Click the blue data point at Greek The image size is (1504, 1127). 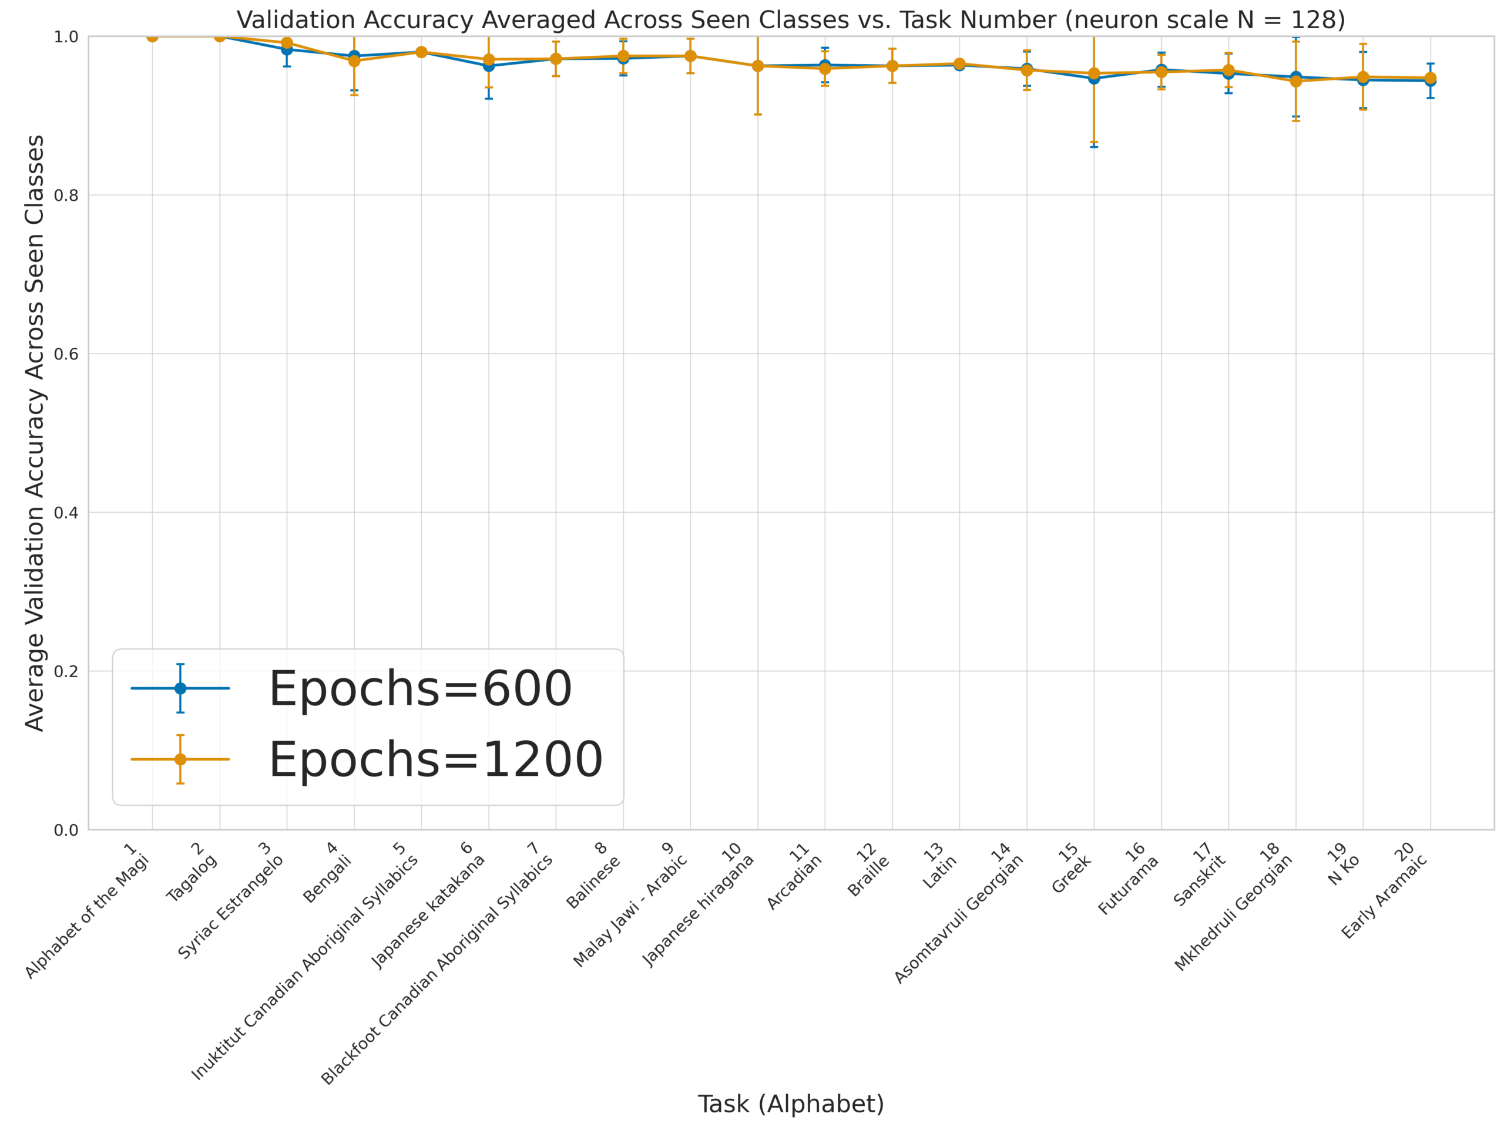1094,78
